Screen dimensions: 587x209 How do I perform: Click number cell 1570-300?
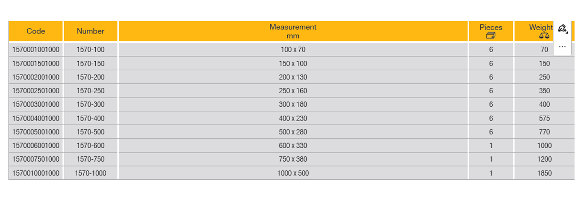[90, 104]
